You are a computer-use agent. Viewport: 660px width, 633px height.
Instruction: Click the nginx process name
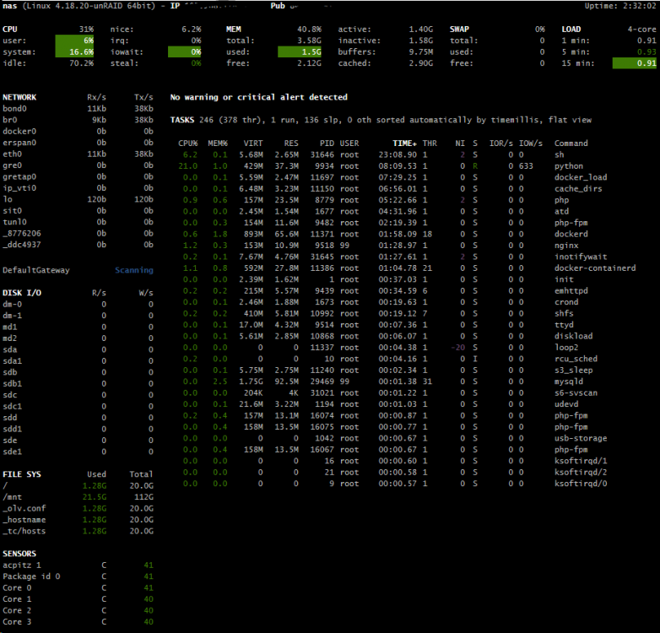tap(566, 246)
